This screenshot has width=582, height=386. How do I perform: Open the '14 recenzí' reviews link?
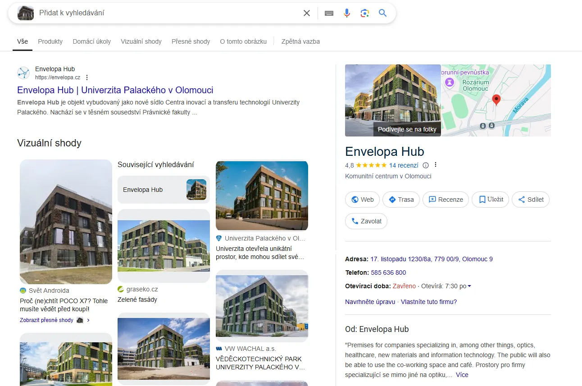[404, 165]
